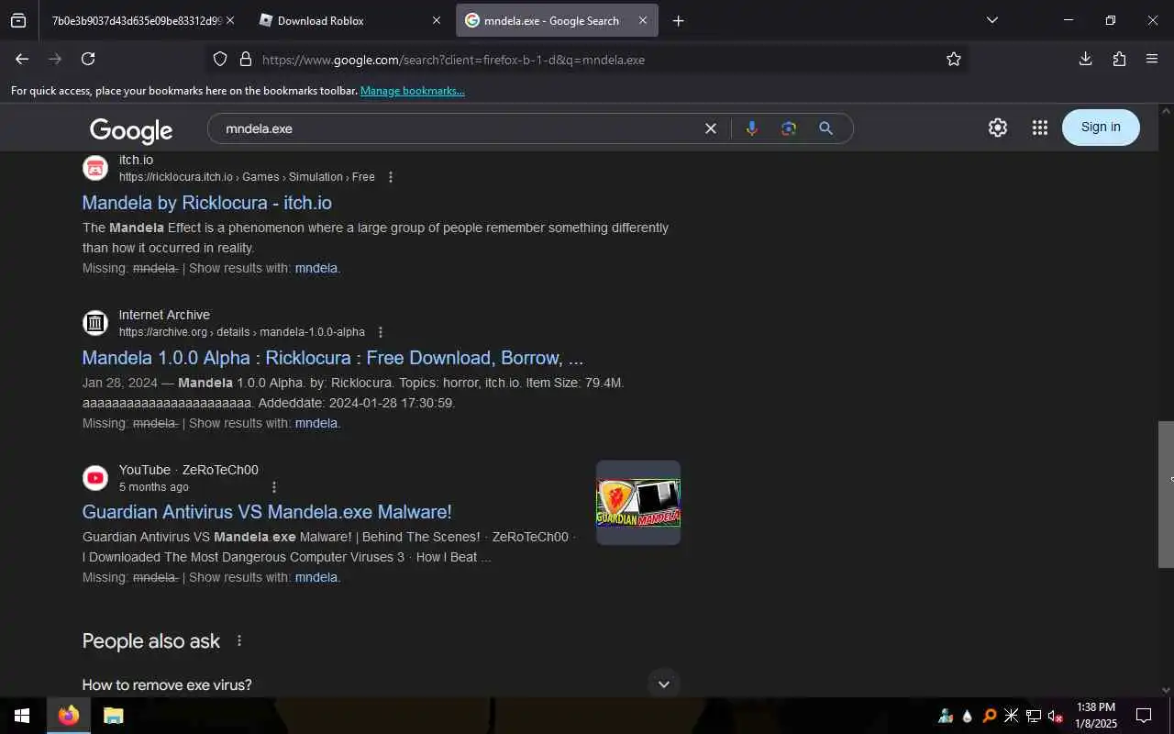This screenshot has width=1174, height=734.
Task: Open Firefox View tab list icon
Action: [x=18, y=20]
